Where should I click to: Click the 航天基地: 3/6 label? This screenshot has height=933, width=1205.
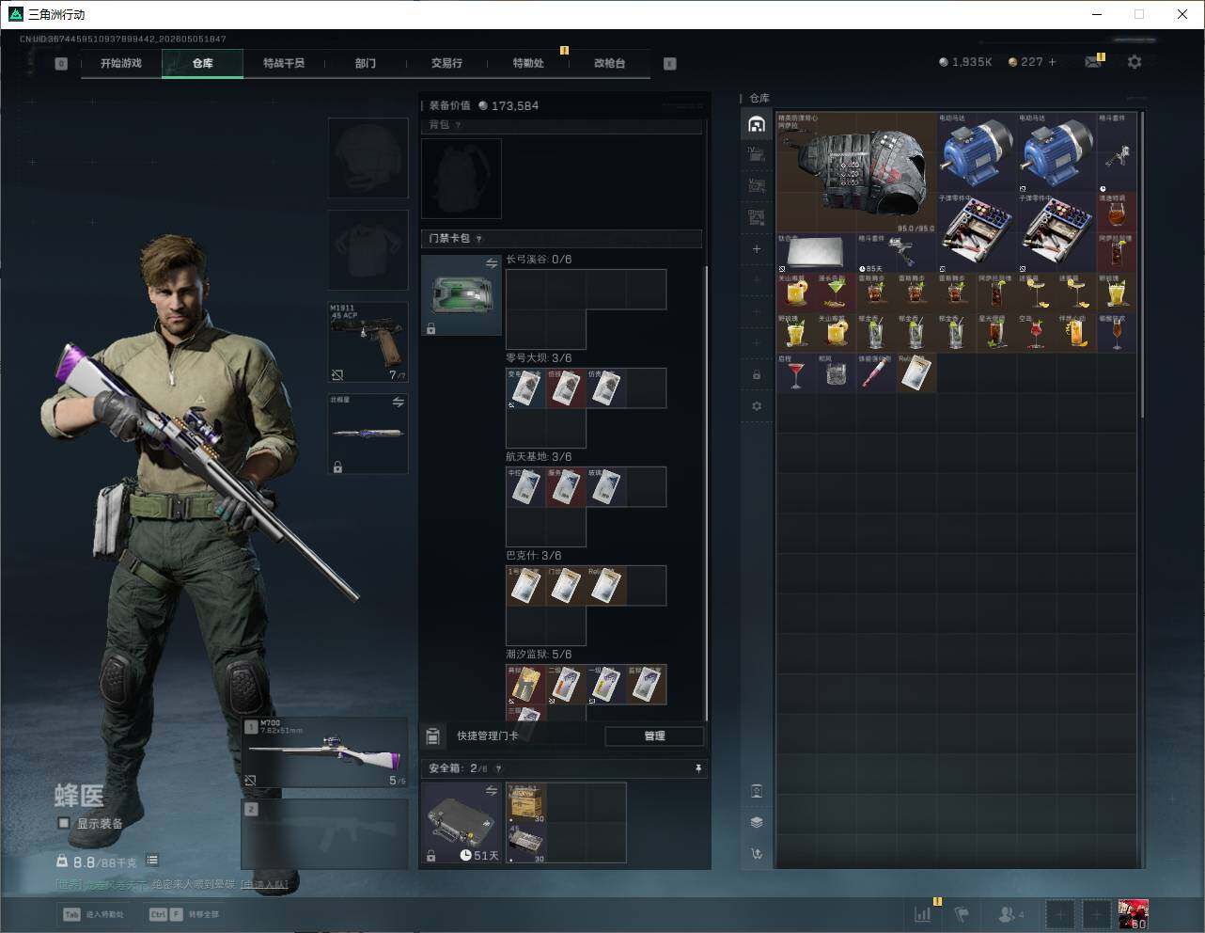(539, 456)
